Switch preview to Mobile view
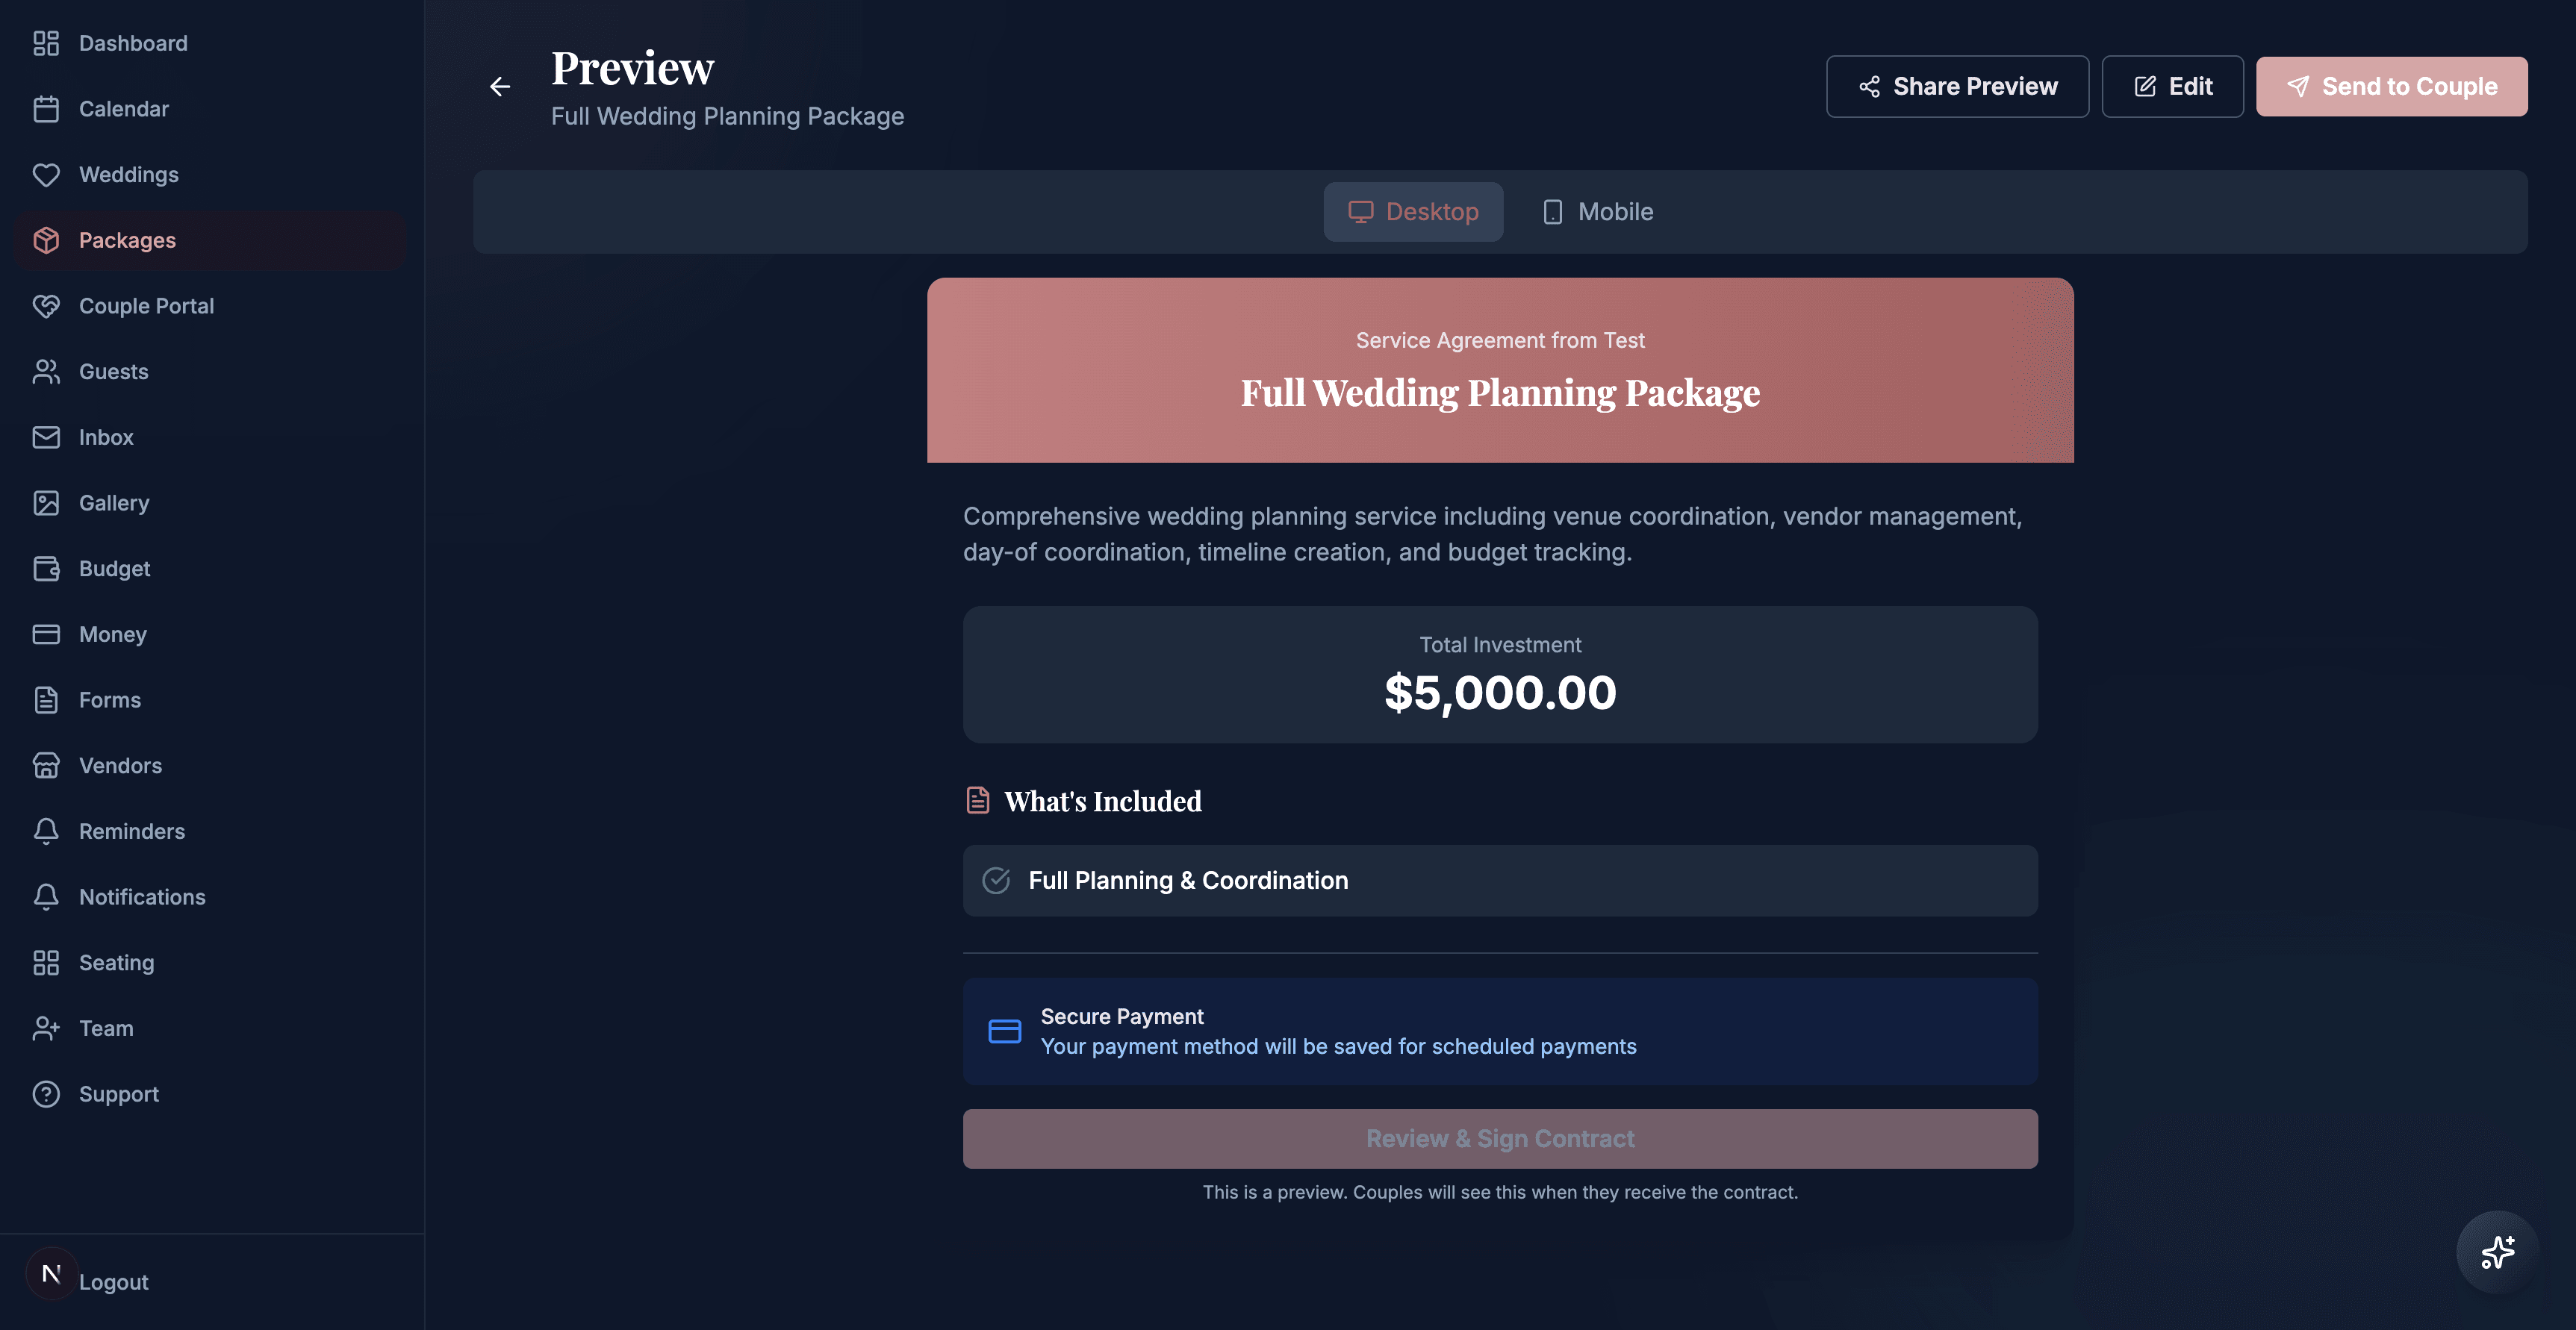 click(1595, 210)
